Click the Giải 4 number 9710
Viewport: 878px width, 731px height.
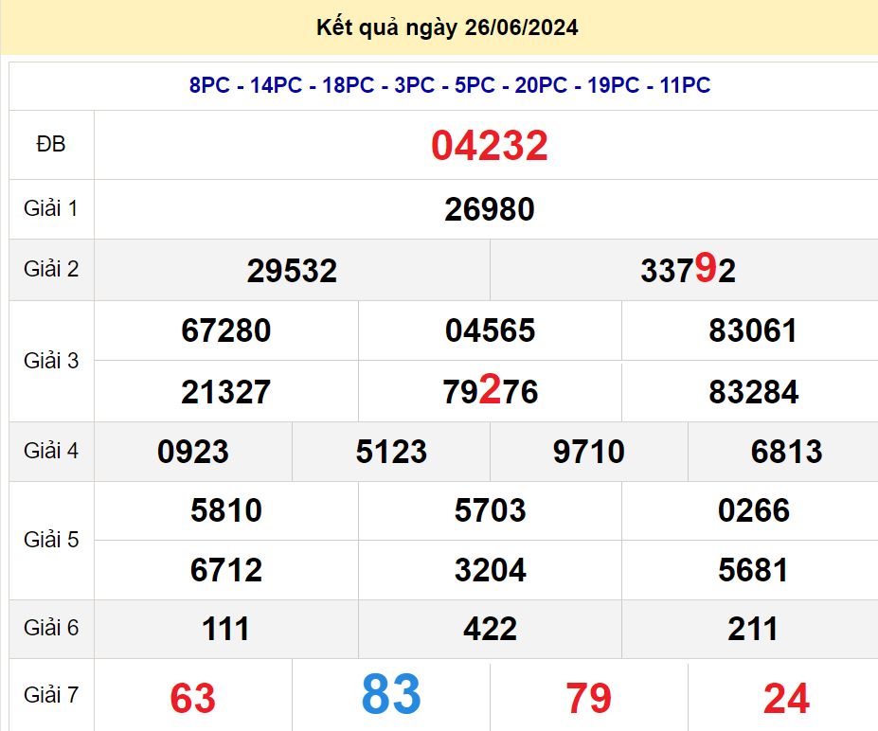[588, 453]
